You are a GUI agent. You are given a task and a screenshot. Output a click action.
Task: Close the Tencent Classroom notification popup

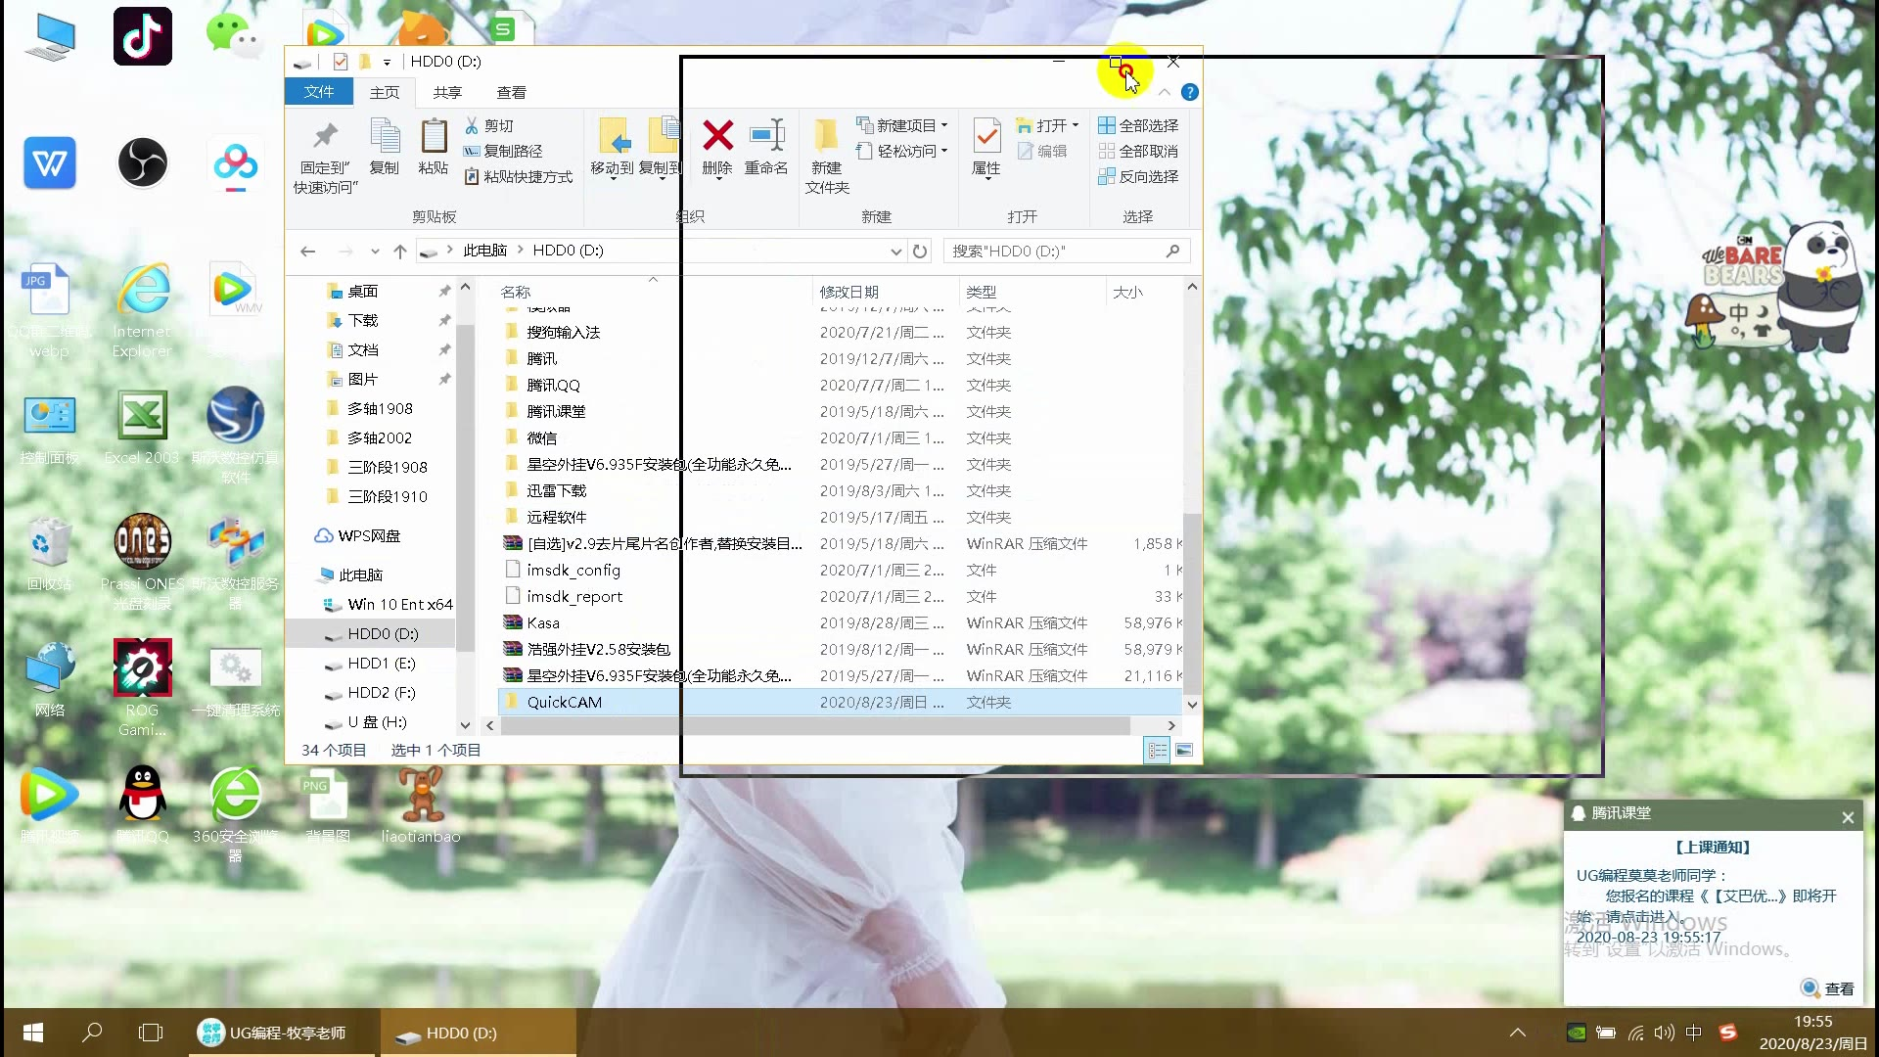[x=1848, y=817]
